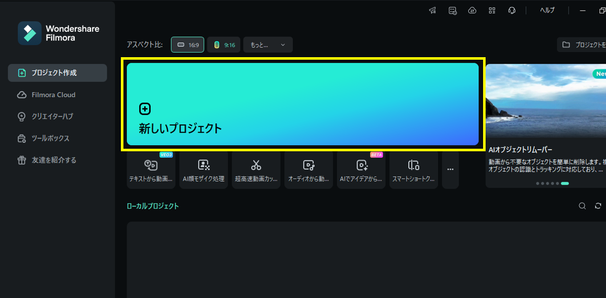Image resolution: width=606 pixels, height=298 pixels.
Task: Open the 超高速動画カット tool
Action: pos(256,169)
